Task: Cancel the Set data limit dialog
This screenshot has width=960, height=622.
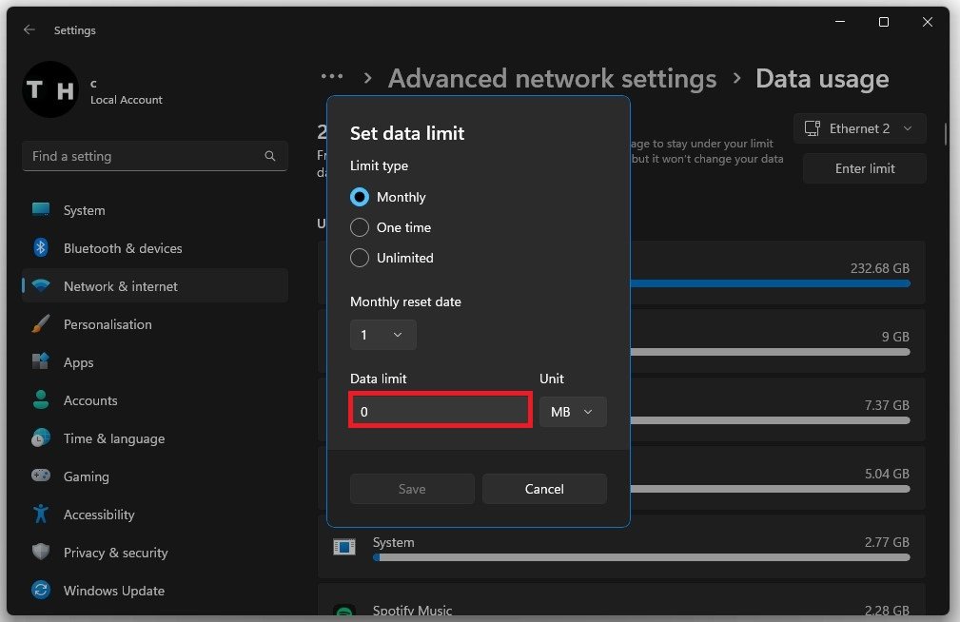Action: point(544,489)
